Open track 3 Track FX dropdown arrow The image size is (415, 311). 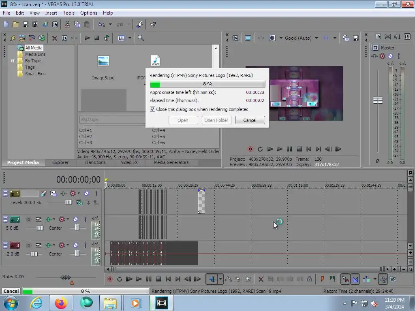(x=68, y=245)
